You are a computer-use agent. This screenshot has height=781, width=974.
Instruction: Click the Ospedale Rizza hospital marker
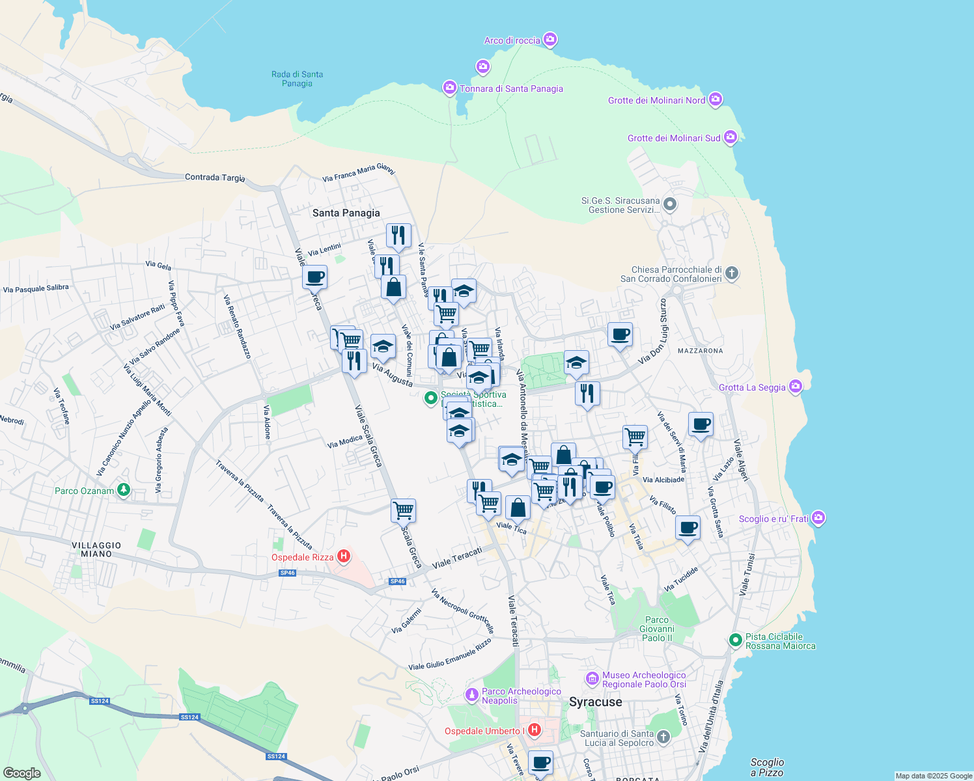point(344,557)
